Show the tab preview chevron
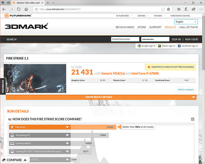The width and height of the screenshot is (205, 164). pos(53,3)
